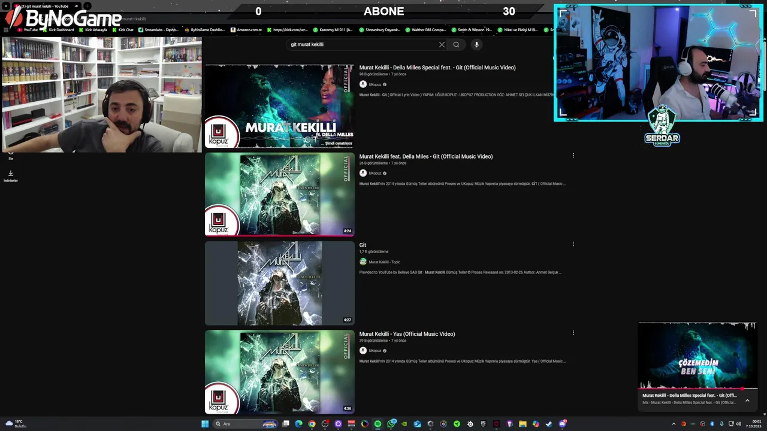The width and height of the screenshot is (767, 431).
Task: Open 'Murat Kekilli feat. Della Miles - Git' video title
Action: (426, 156)
